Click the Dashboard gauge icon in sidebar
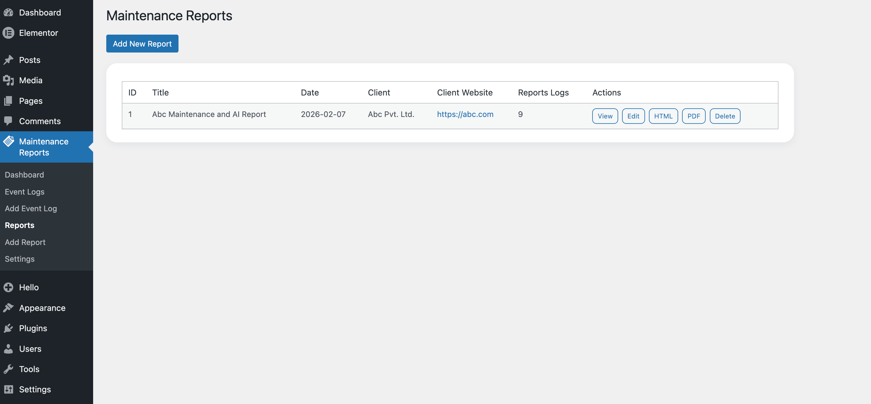 [x=8, y=13]
